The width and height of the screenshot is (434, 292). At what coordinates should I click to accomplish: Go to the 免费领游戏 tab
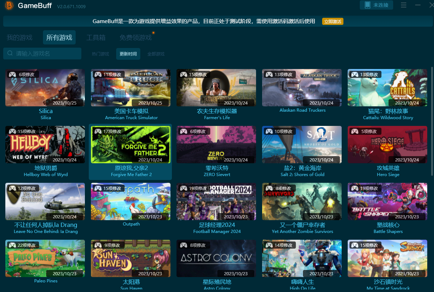136,37
